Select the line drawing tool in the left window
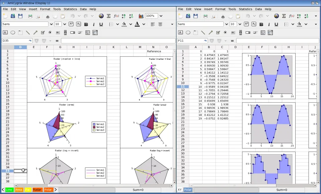The width and height of the screenshot is (321, 194). click(28, 32)
